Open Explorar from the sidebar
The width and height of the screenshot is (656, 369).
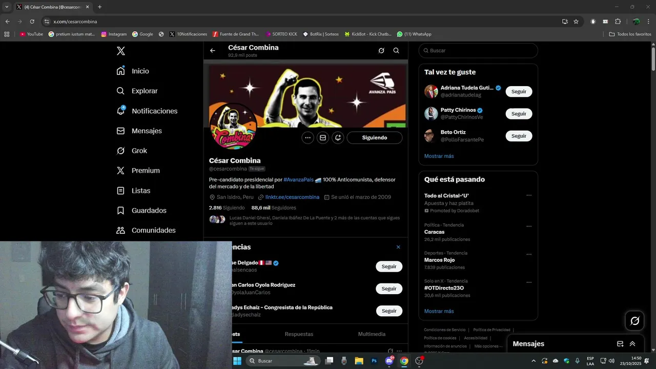tap(137, 91)
